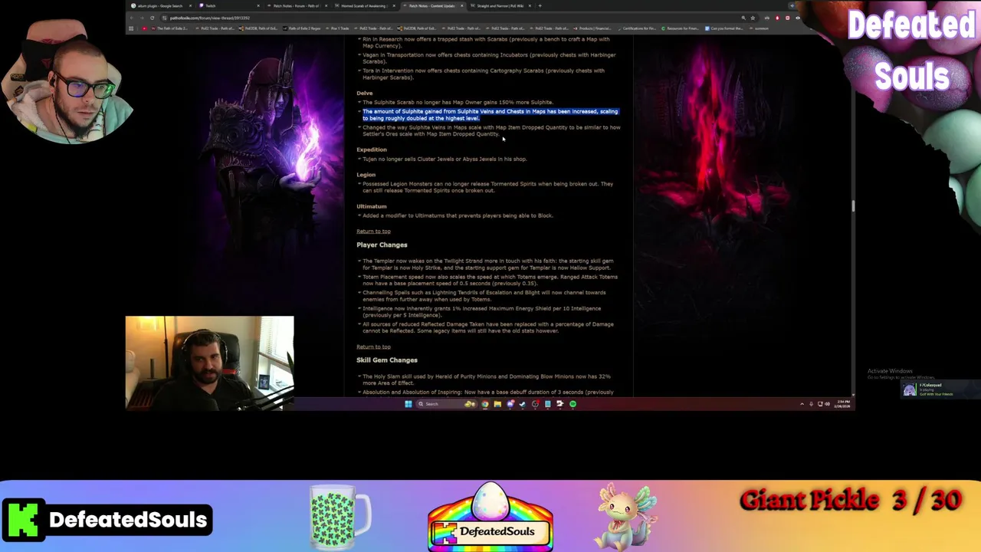Open Google Chrome from the taskbar

pos(485,404)
